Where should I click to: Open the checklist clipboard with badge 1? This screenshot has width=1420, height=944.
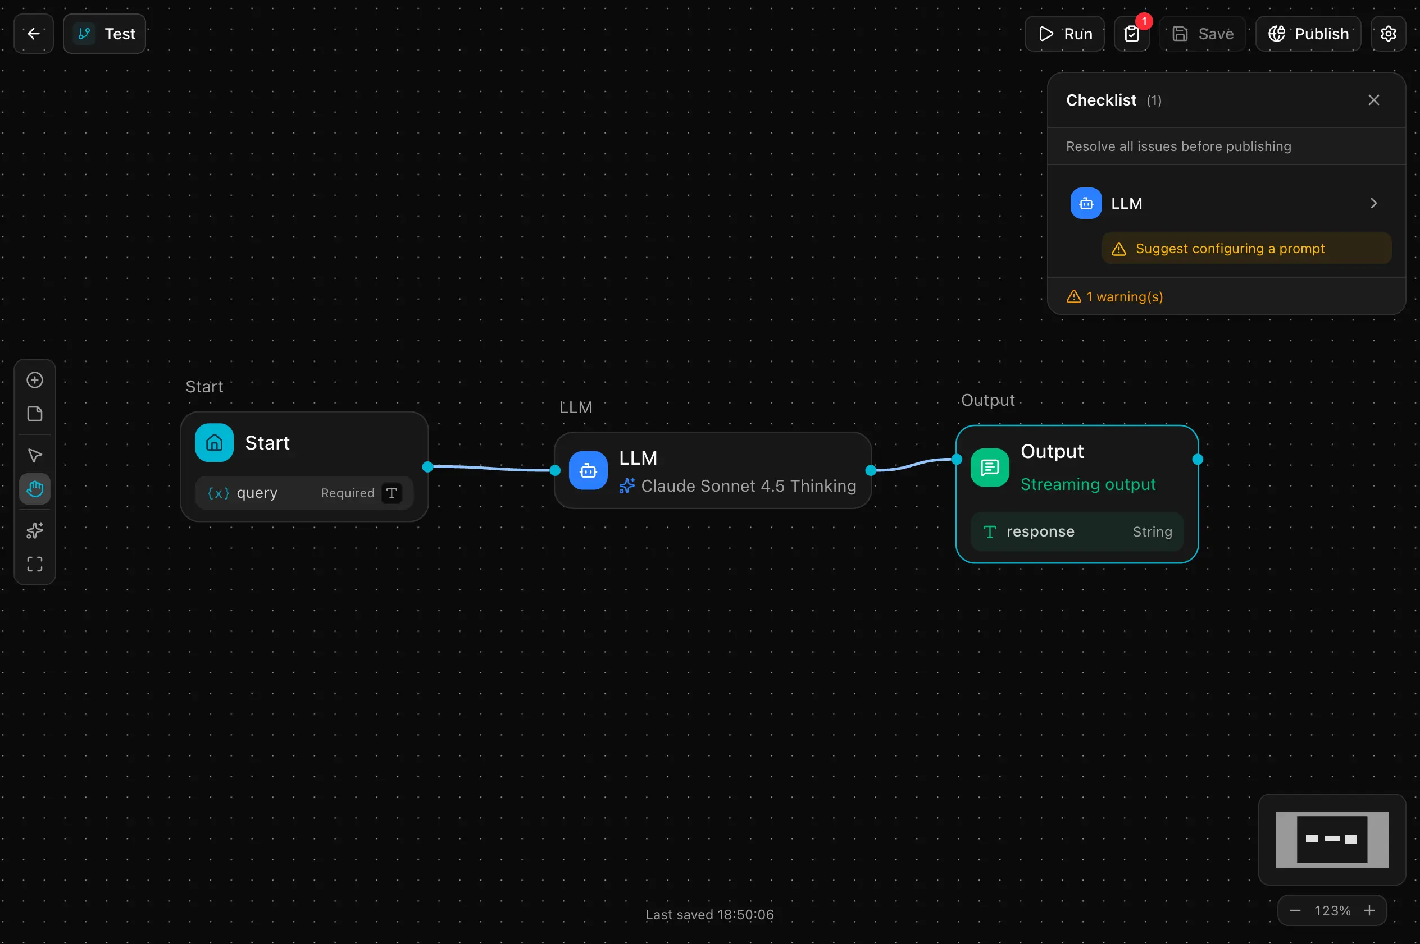coord(1131,34)
